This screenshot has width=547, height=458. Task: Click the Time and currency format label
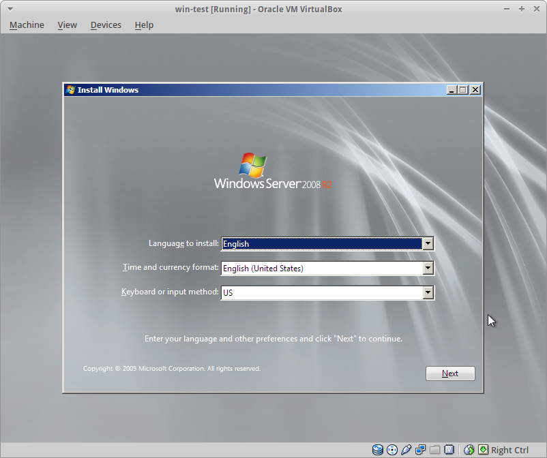pyautogui.click(x=171, y=267)
